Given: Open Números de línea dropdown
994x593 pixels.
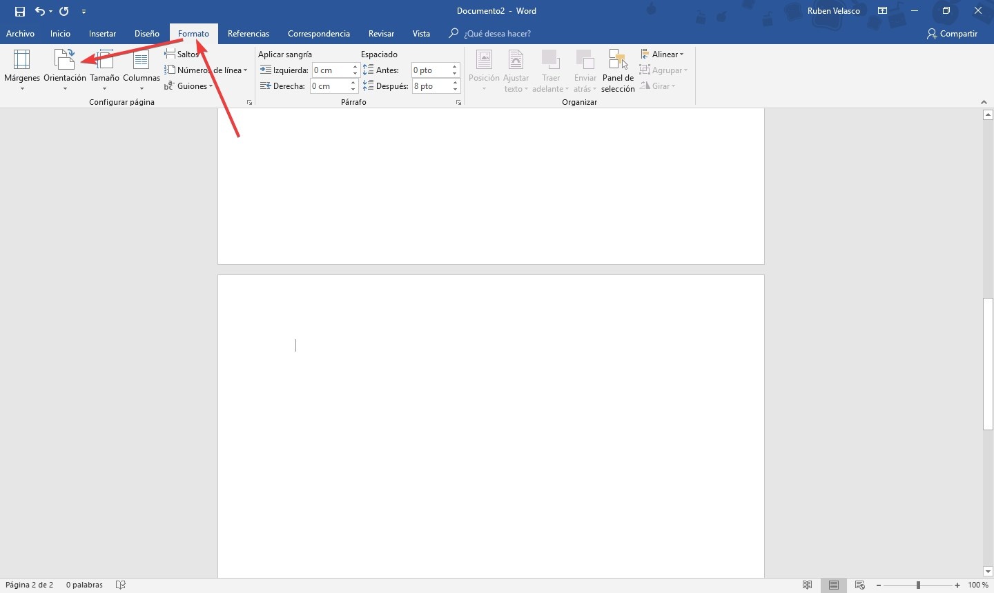Looking at the screenshot, I should click(x=206, y=70).
